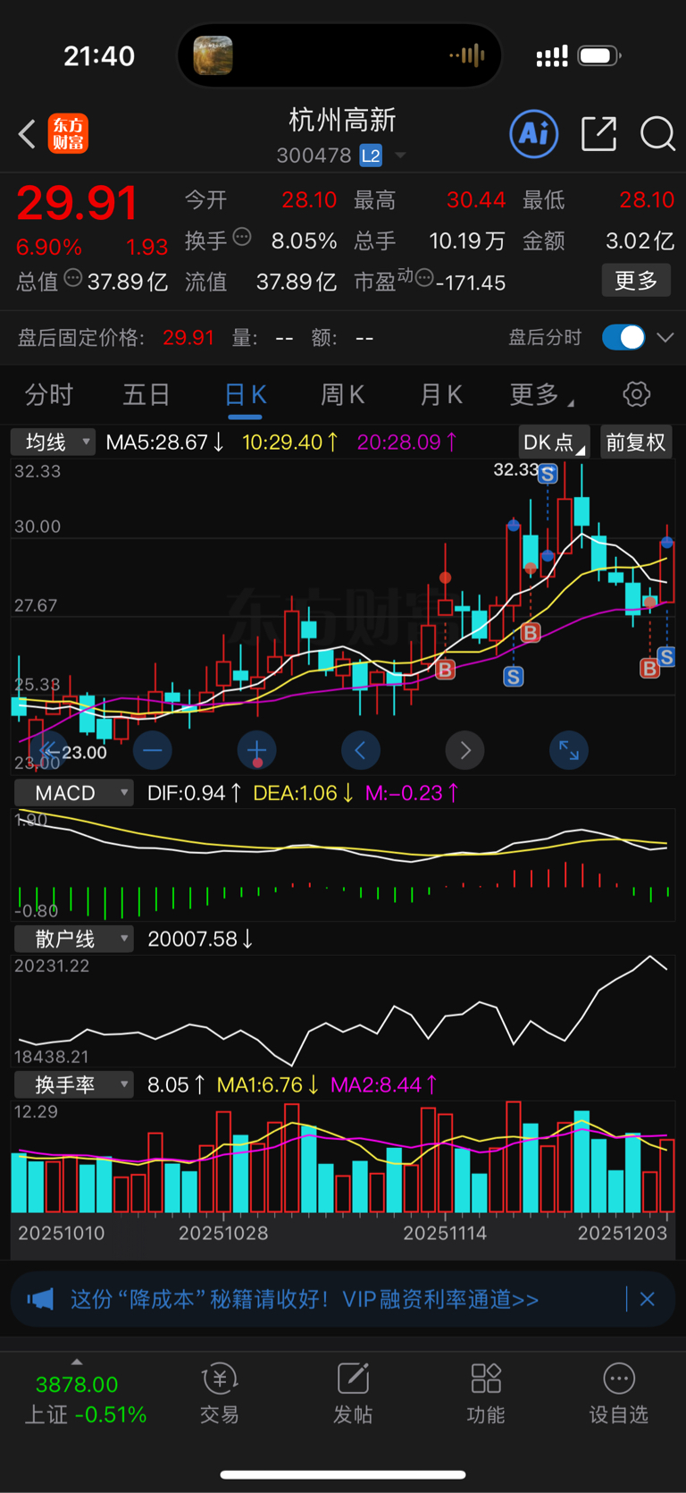Tap the megaphone announcement icon
The image size is (686, 1493).
(x=40, y=1299)
